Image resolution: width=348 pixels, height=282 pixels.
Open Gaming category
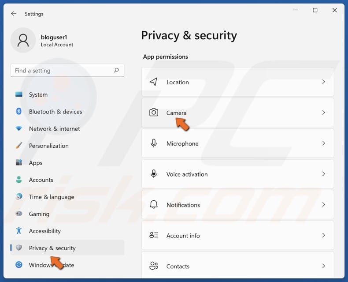tap(67, 214)
